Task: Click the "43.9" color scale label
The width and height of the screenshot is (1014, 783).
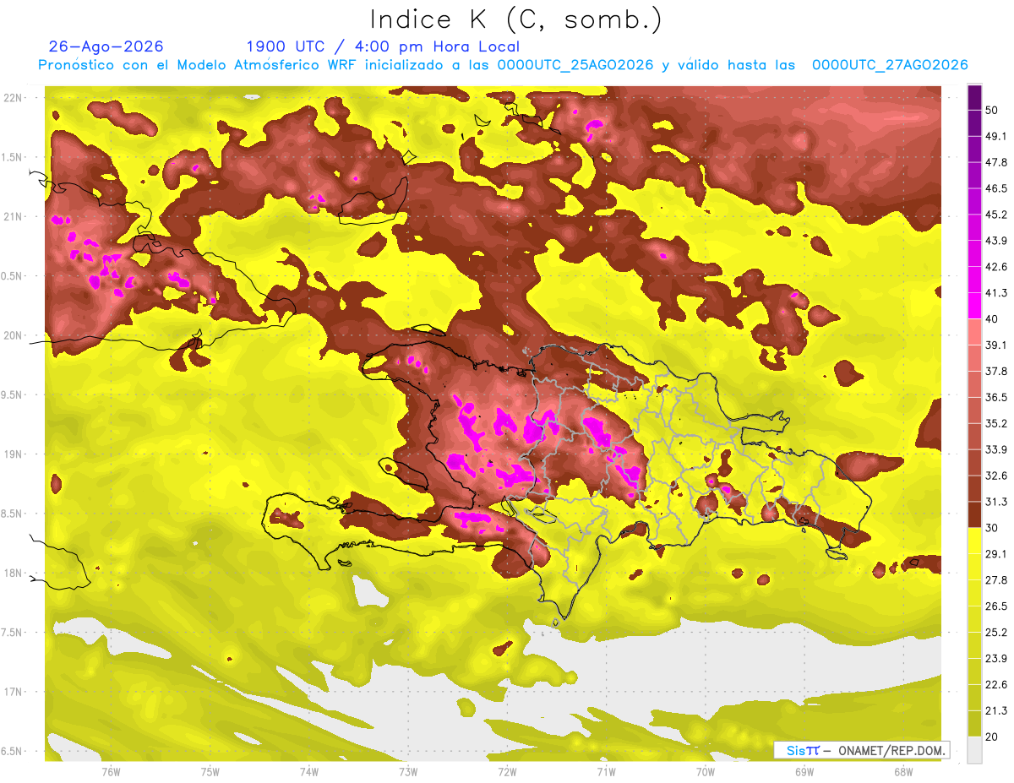Action: point(996,241)
